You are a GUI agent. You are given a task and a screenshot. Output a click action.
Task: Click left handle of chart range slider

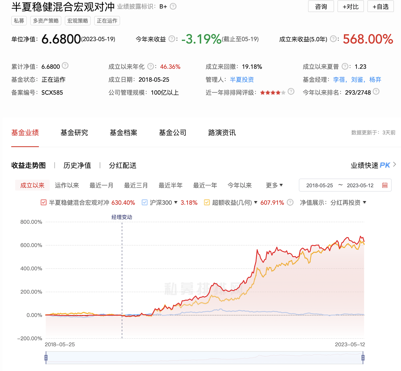(x=46, y=358)
